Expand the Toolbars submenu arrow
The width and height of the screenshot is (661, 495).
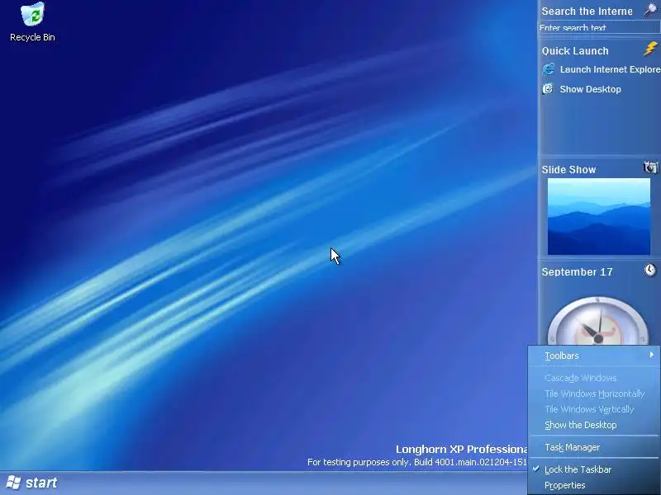[x=652, y=355]
